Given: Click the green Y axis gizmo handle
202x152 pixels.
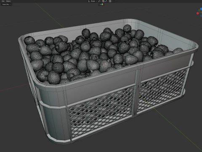Looking at the screenshot, I should tap(199, 10).
